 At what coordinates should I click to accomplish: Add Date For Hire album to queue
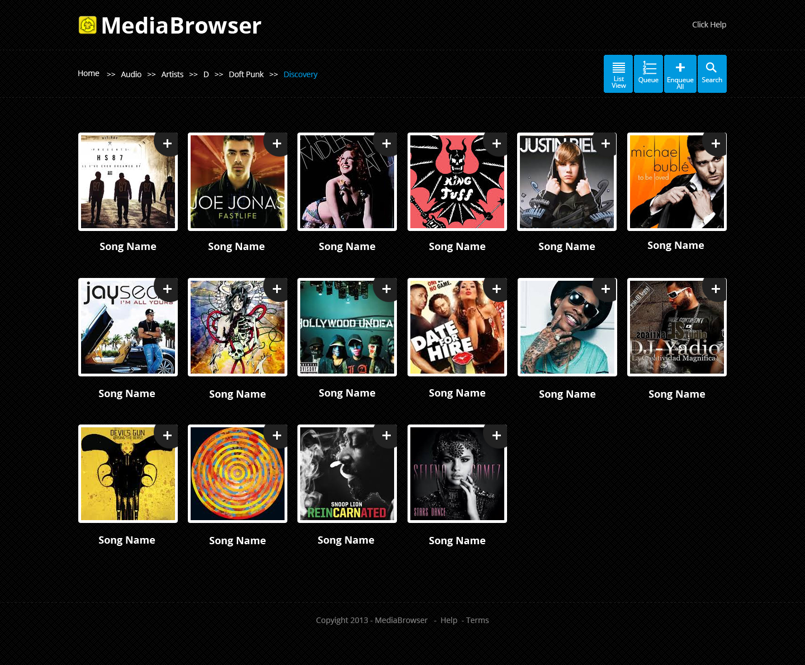coord(496,289)
